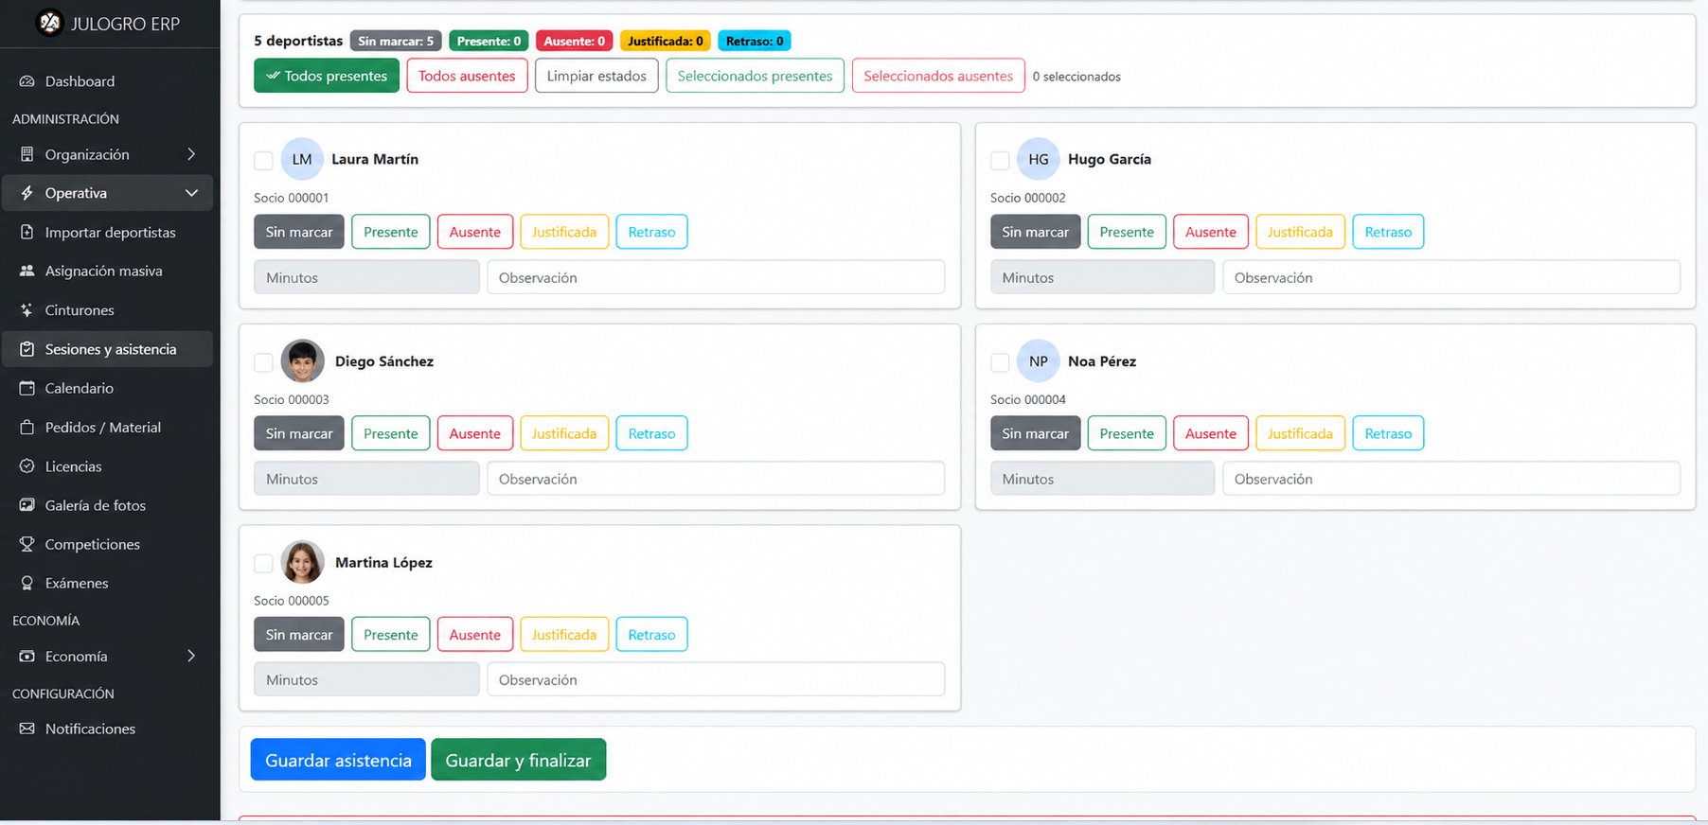
Task: Click the Exámenes award icon
Action: tap(27, 583)
